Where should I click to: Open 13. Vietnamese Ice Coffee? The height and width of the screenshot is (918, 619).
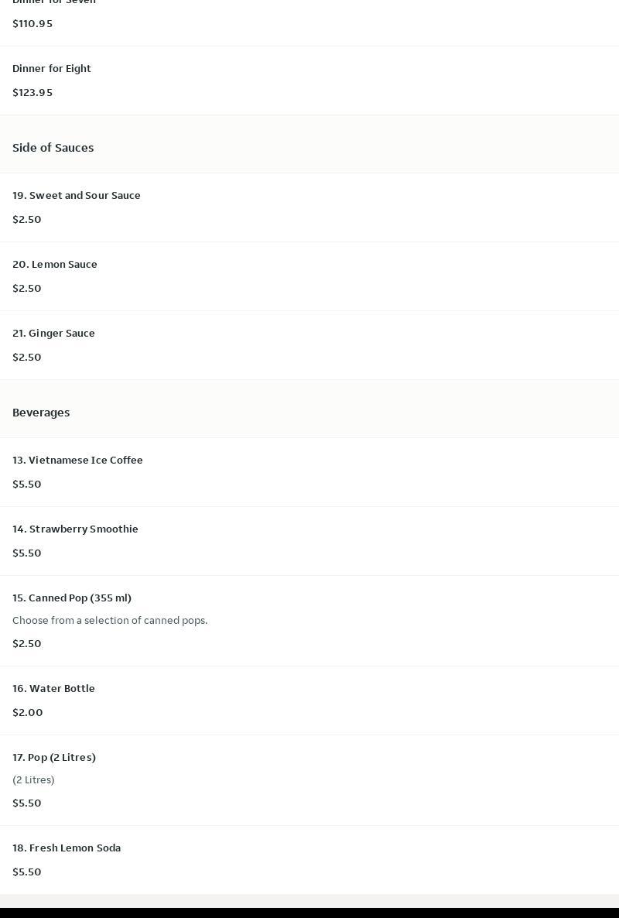[309, 472]
